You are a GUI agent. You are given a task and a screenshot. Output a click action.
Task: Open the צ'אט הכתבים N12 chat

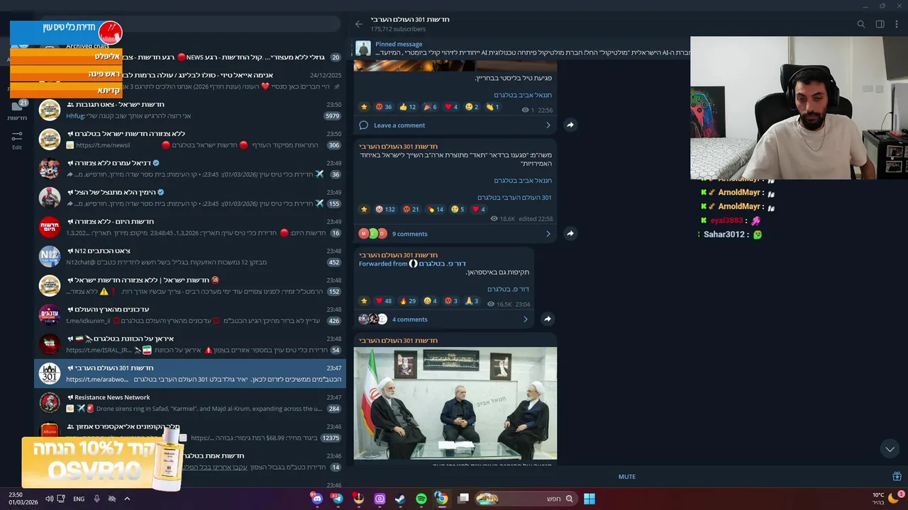190,256
